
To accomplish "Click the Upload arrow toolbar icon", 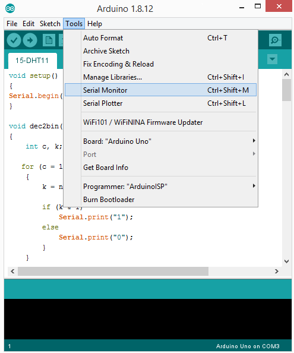I will point(30,40).
